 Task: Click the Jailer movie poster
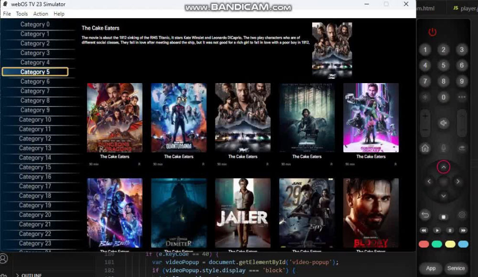243,213
